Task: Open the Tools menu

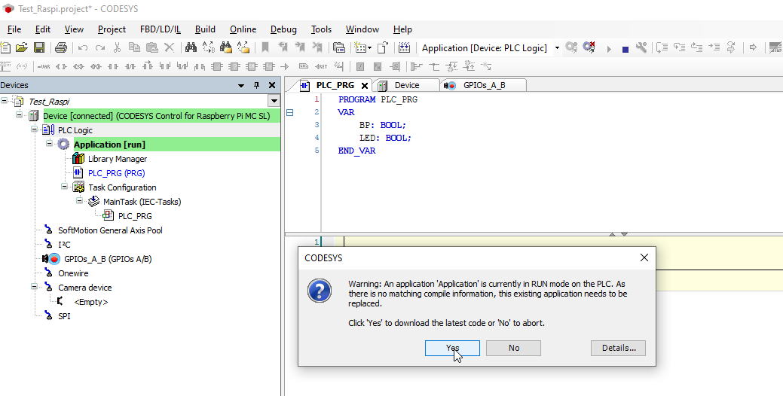Action: point(321,29)
